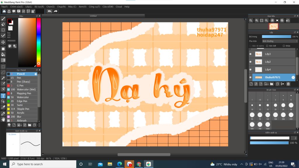Select the Magic Wand tool
This screenshot has width=299, height=168.
3,78
